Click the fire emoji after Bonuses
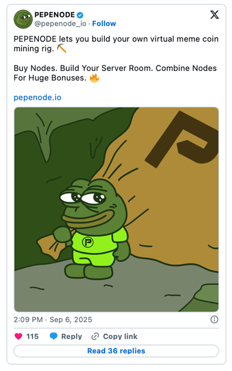The width and height of the screenshot is (232, 371). [x=94, y=77]
